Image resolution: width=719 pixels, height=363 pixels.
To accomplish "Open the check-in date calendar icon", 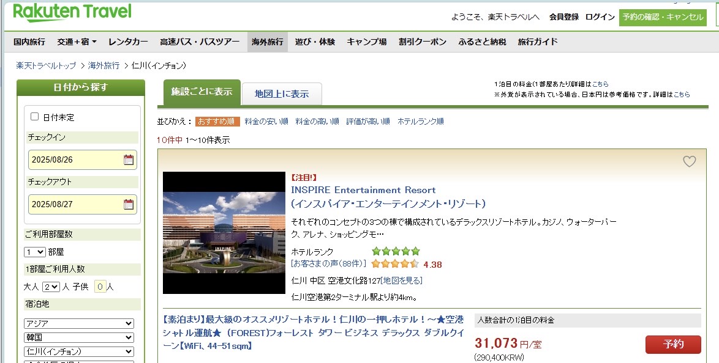I will click(129, 159).
